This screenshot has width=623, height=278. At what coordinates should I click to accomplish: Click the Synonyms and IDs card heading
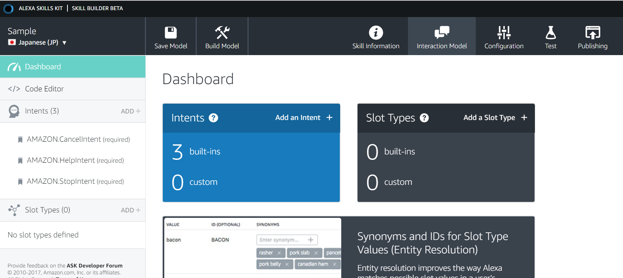433,243
